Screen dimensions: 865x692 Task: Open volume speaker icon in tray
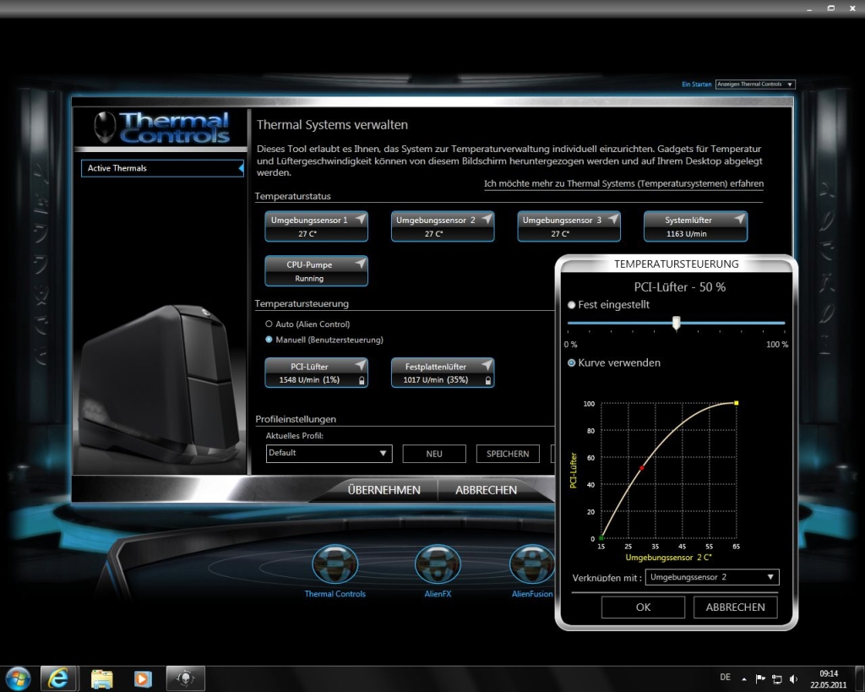click(793, 678)
